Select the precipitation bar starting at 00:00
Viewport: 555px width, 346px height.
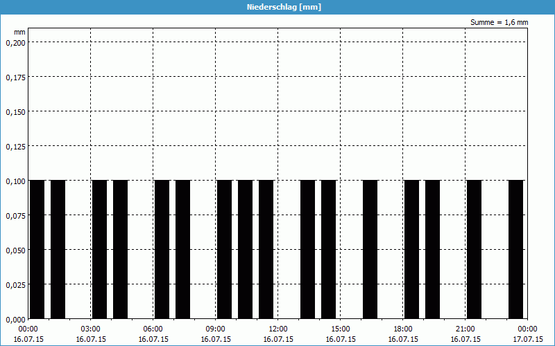point(37,249)
